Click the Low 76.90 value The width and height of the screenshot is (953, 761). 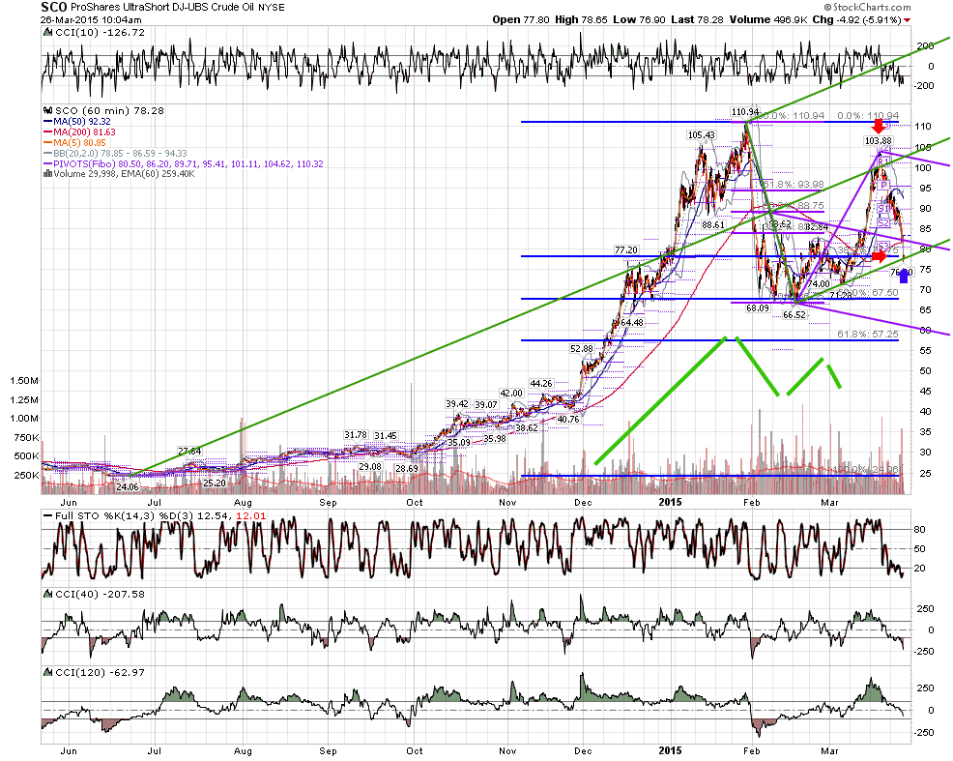(x=640, y=19)
